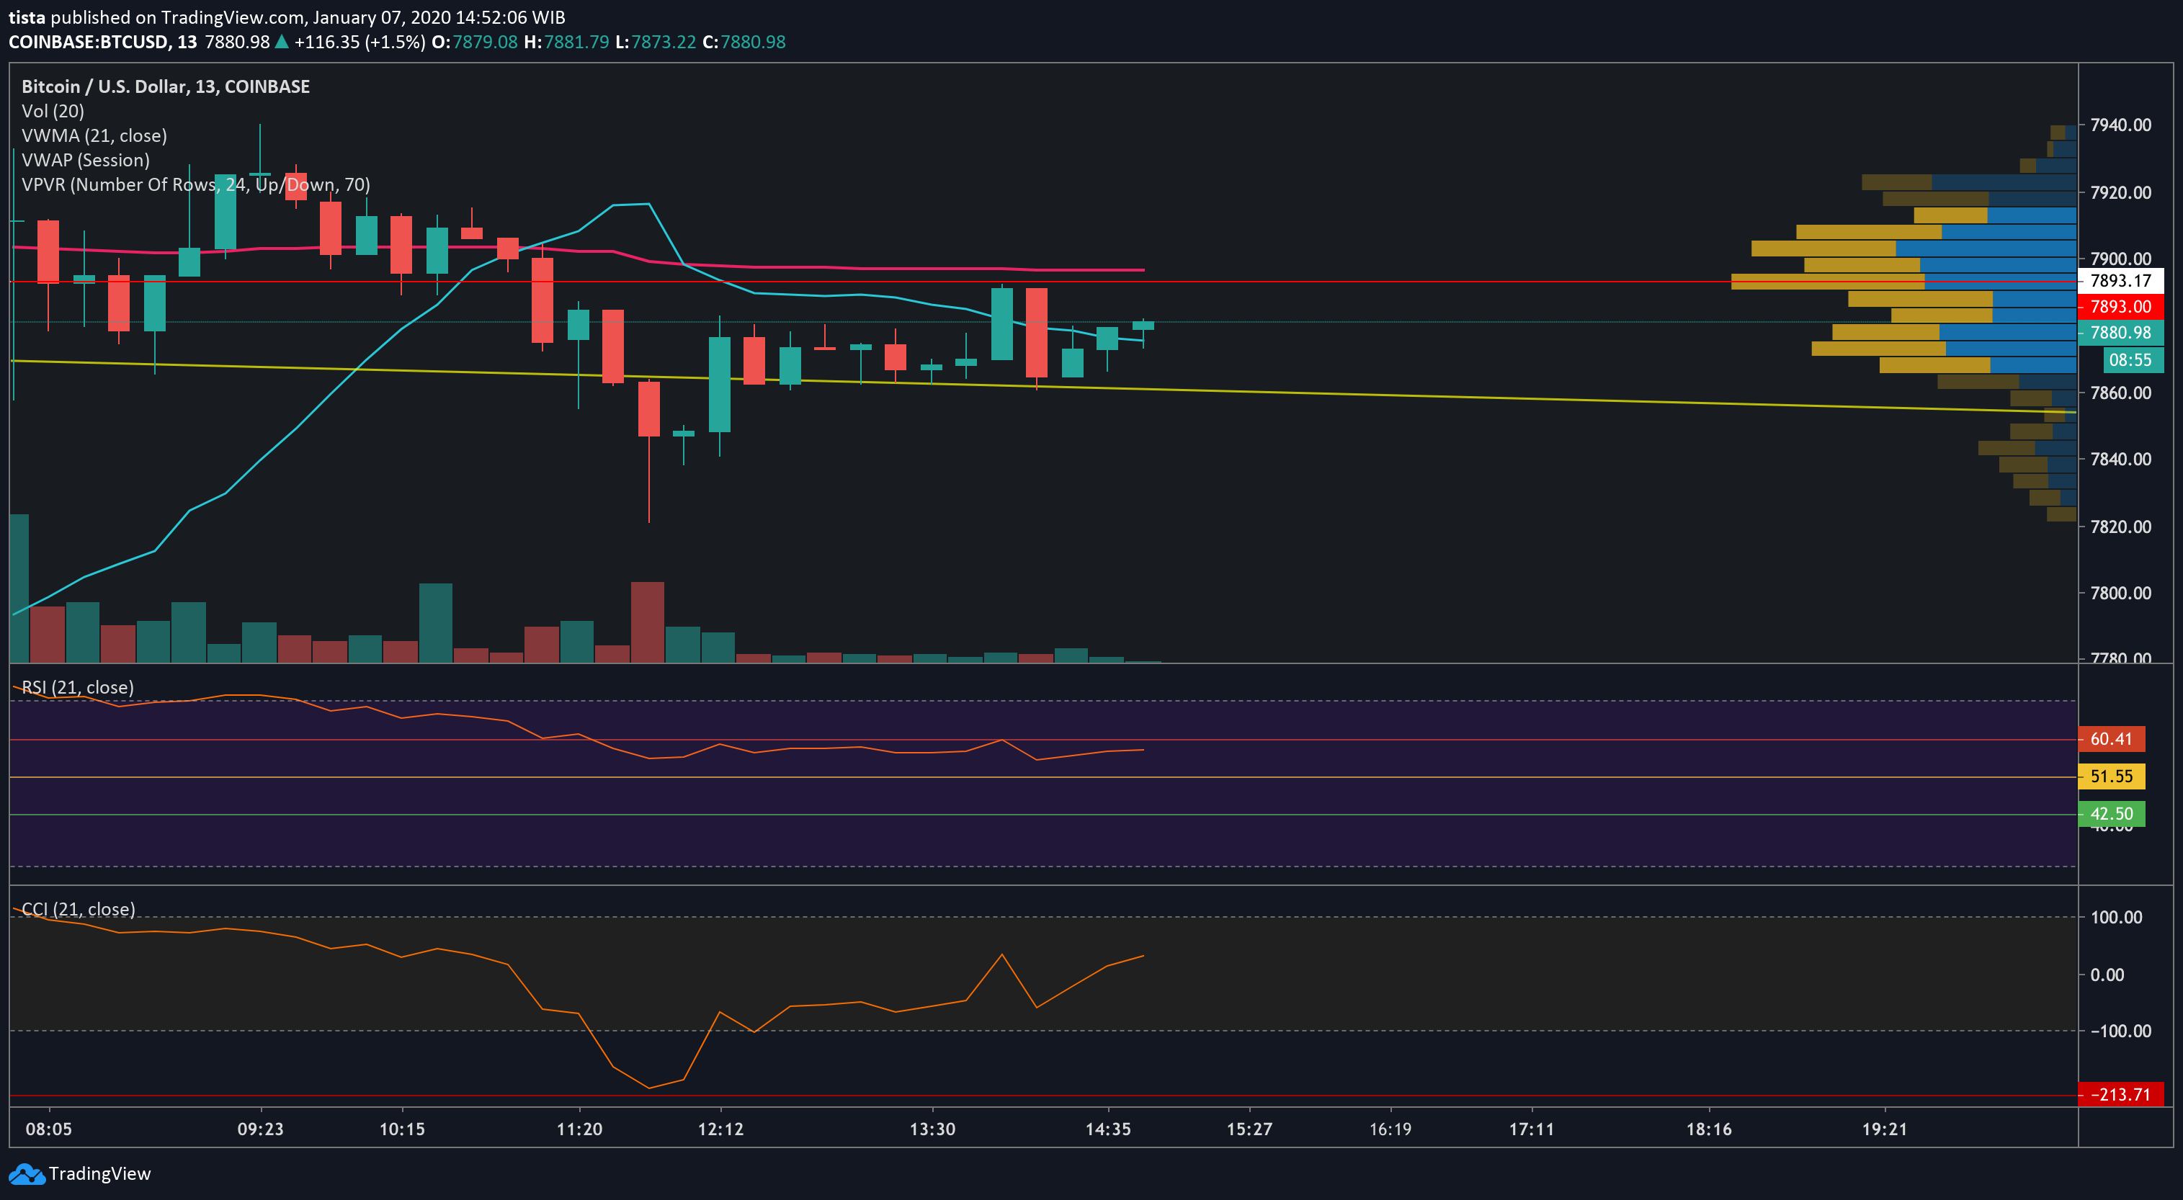Click the red -213.71 CCI value tag

click(x=2120, y=1094)
